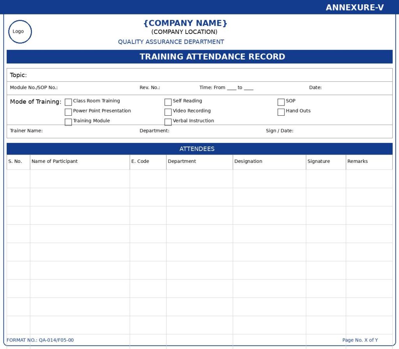
Task: Tick the Self Reading checkbox
Action: 168,102
